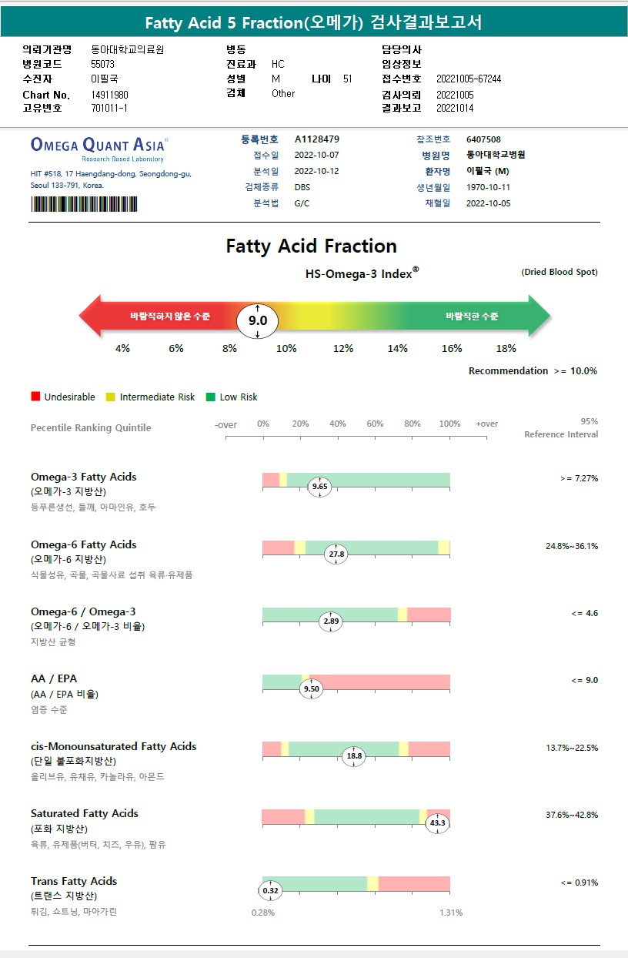Click the red Undesirable legend swatch
Image resolution: width=628 pixels, height=958 pixels.
tap(35, 397)
